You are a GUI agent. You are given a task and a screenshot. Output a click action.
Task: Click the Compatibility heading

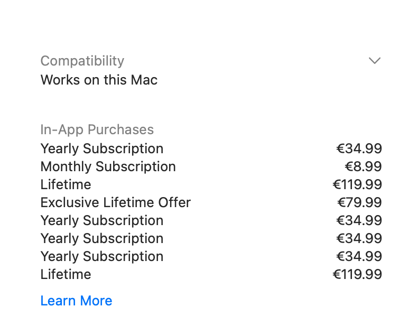(x=82, y=61)
